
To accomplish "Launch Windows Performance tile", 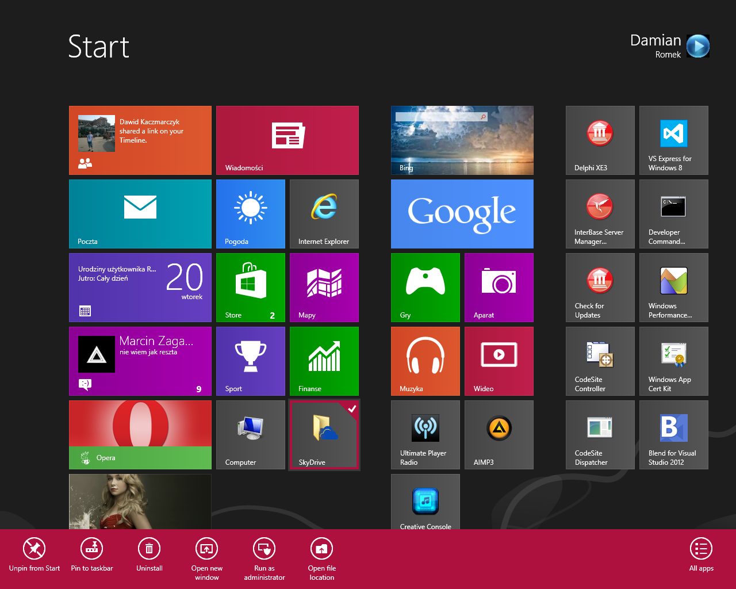I will click(x=674, y=288).
